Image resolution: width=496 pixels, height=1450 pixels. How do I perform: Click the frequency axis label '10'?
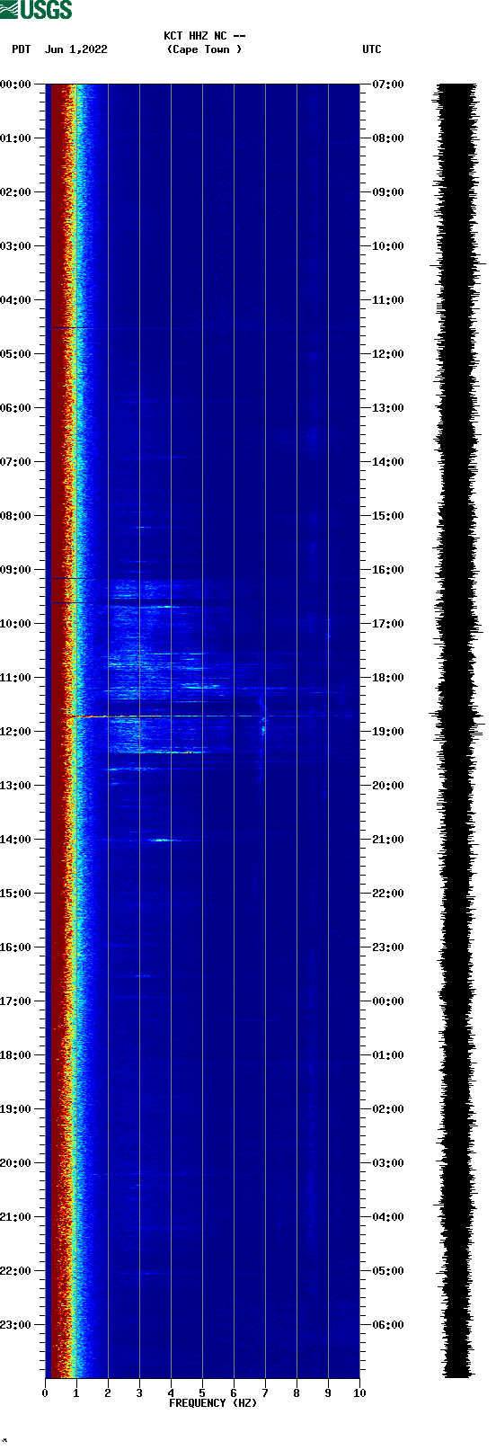point(359,1393)
